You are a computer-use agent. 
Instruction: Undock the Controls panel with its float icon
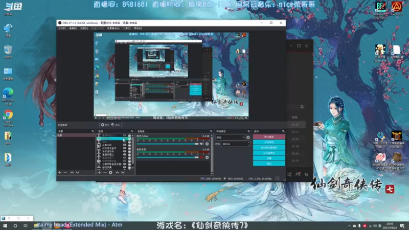(283, 131)
